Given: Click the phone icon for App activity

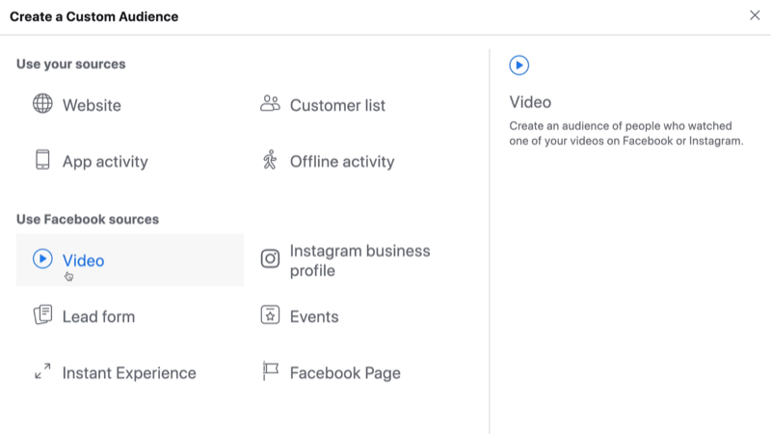Looking at the screenshot, I should 42,160.
